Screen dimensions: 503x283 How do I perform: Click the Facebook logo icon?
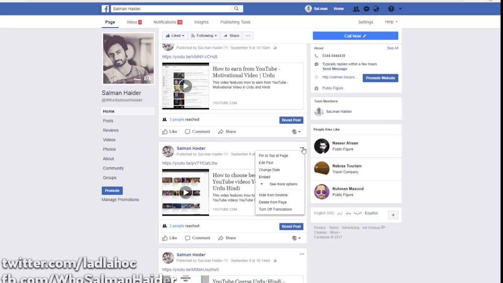[x=105, y=9]
